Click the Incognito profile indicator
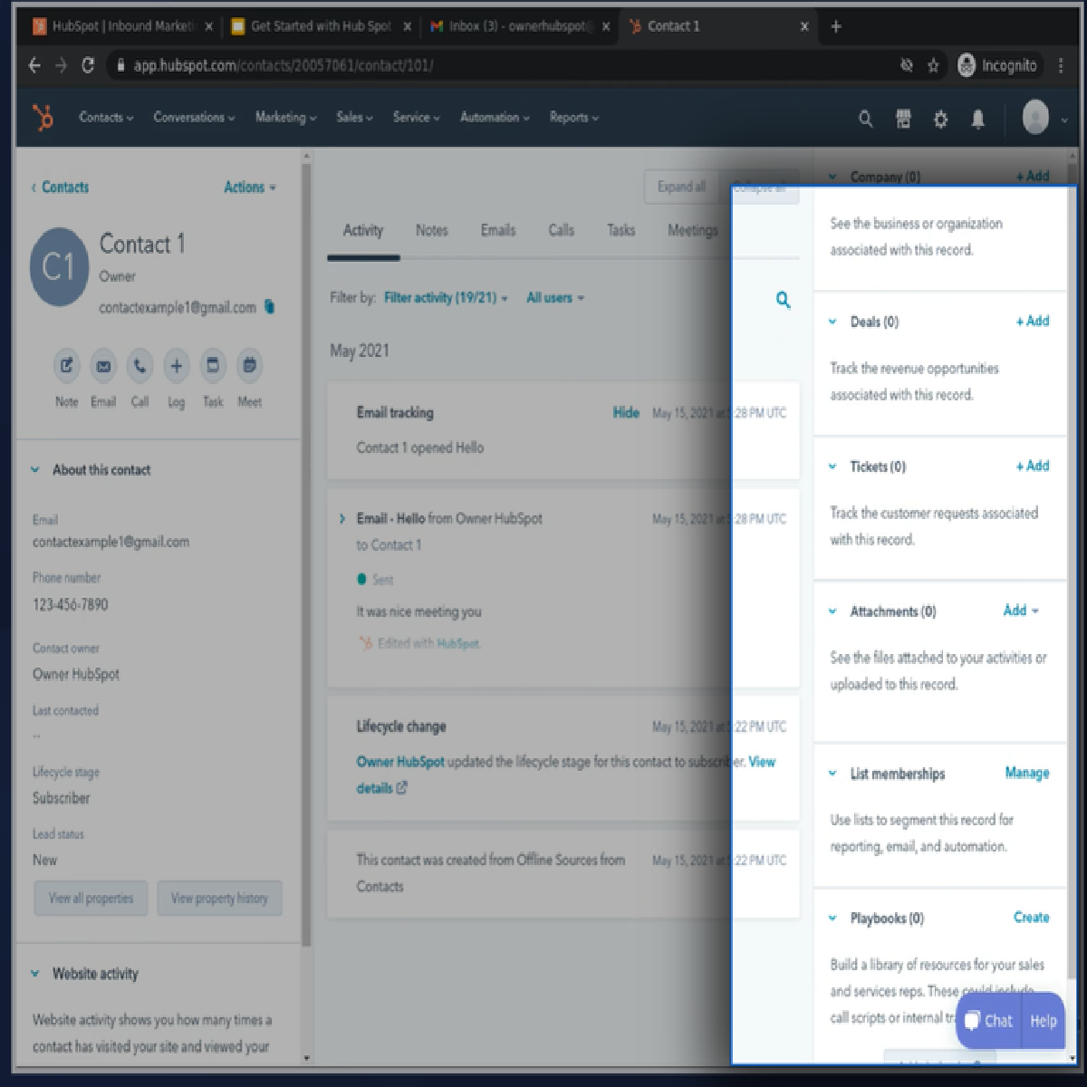Image resolution: width=1087 pixels, height=1087 pixels. click(998, 65)
